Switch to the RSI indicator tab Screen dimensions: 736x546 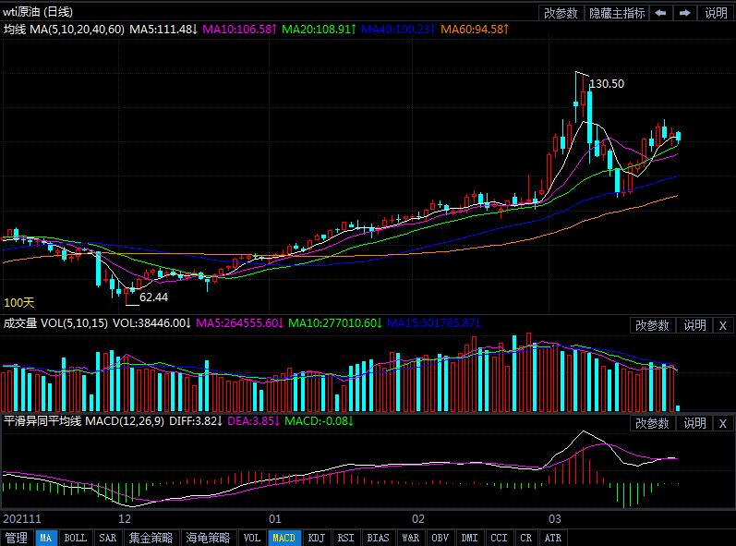coord(346,538)
